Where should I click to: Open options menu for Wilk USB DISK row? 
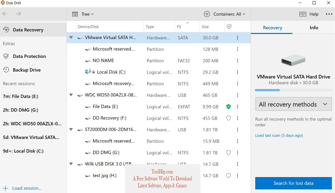click(237, 164)
